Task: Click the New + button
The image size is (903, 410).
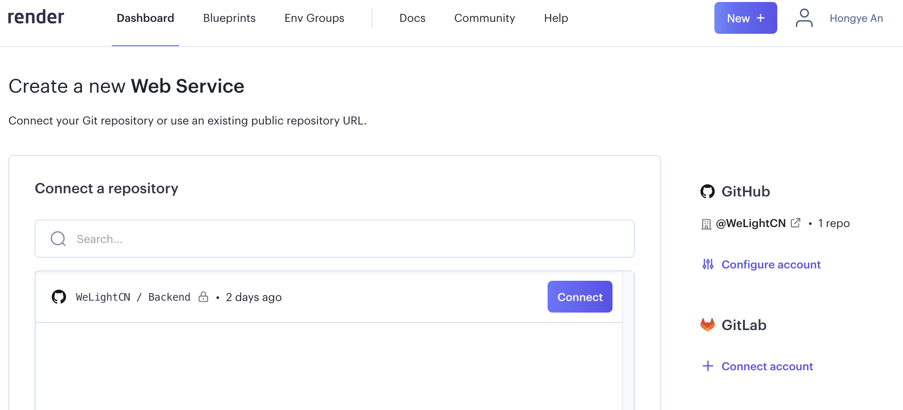Action: click(x=745, y=18)
